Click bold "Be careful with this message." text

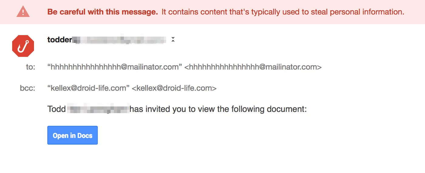tap(103, 12)
